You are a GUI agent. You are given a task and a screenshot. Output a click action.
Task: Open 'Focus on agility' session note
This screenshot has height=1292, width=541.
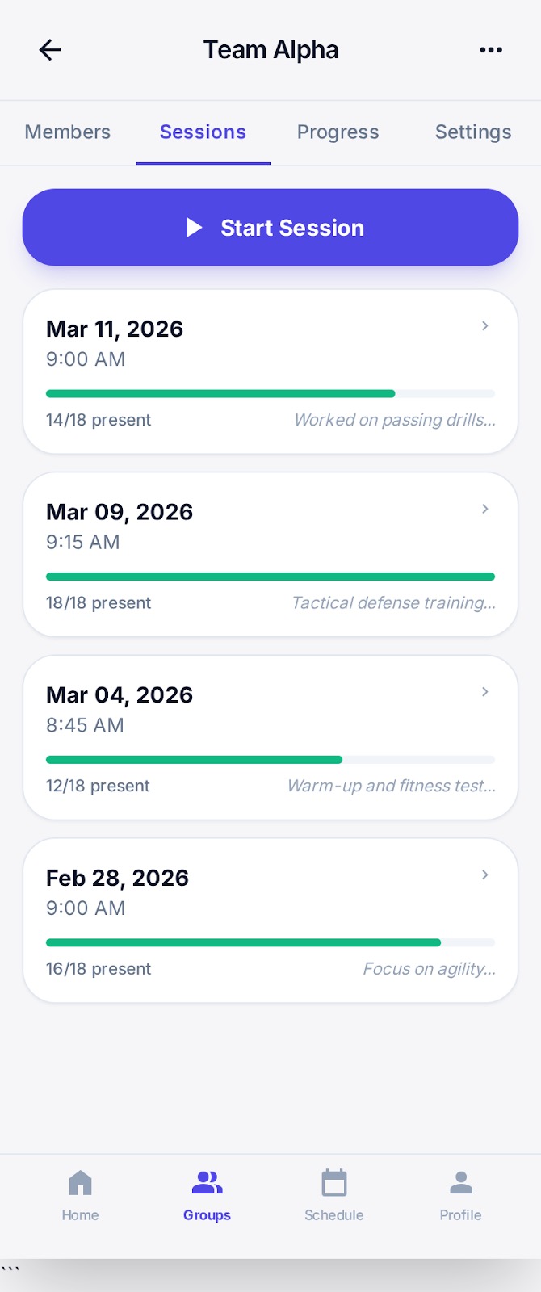429,969
